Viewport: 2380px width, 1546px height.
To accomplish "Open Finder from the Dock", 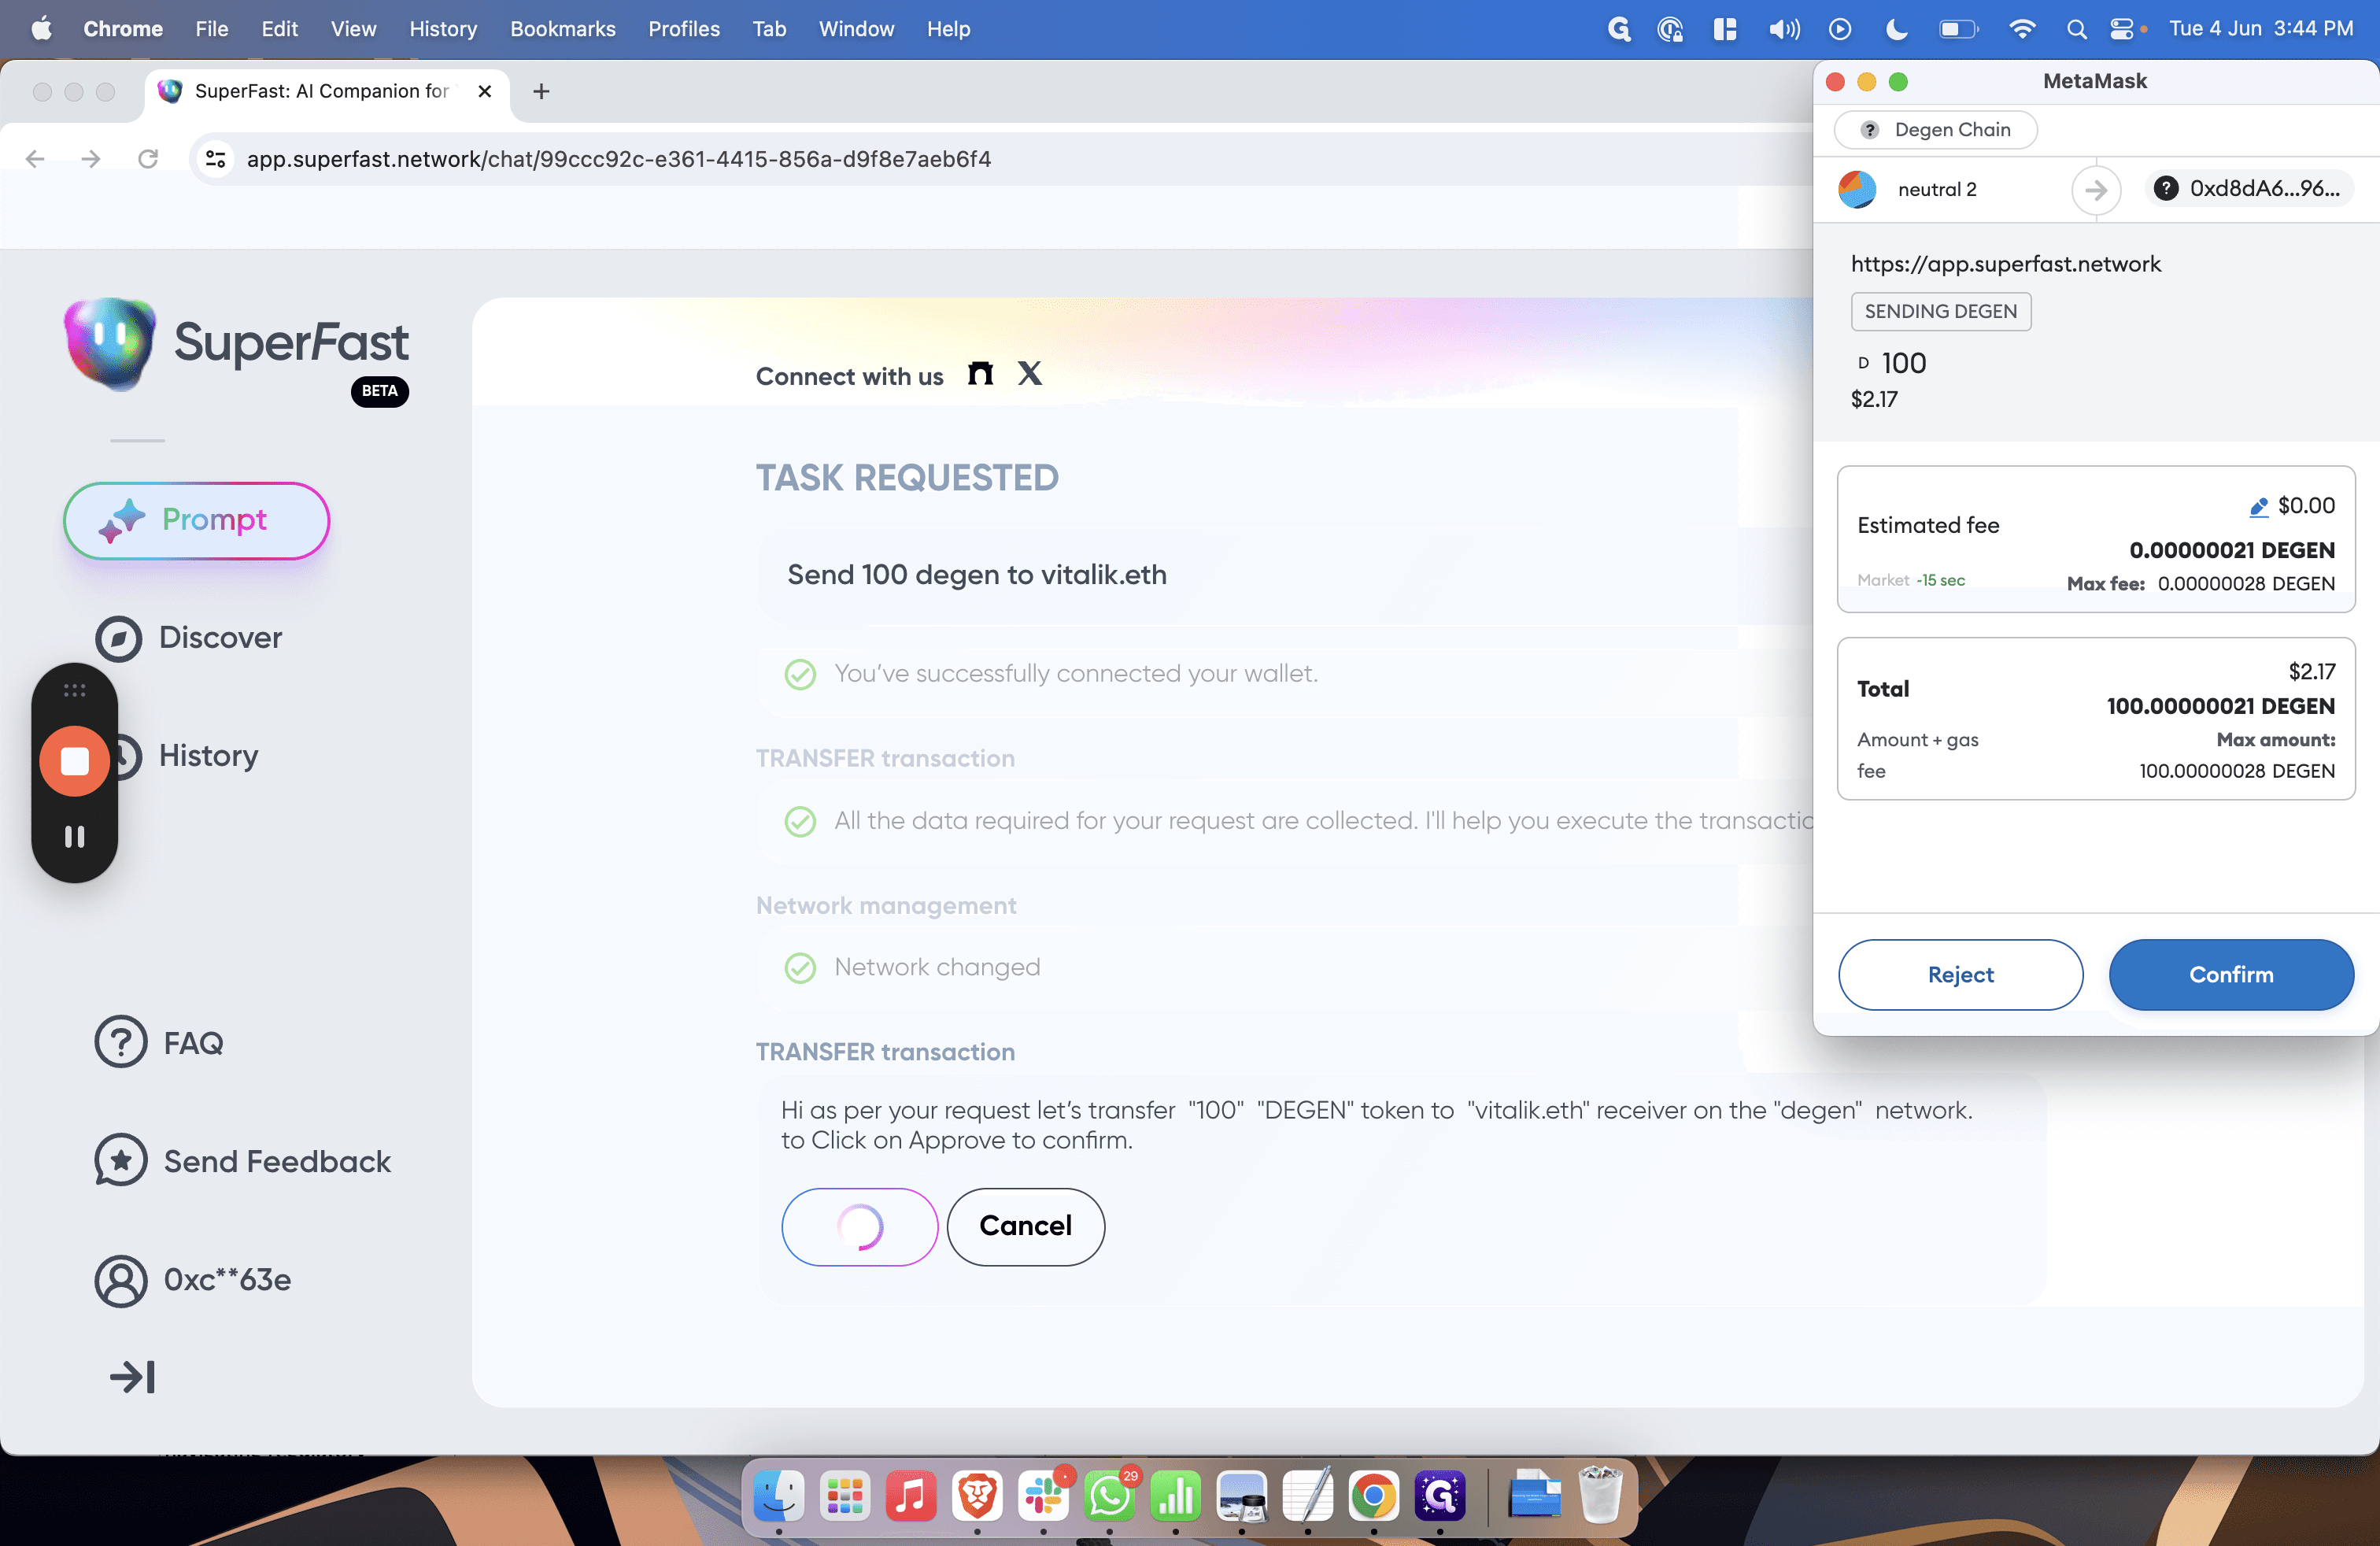I will point(778,1496).
